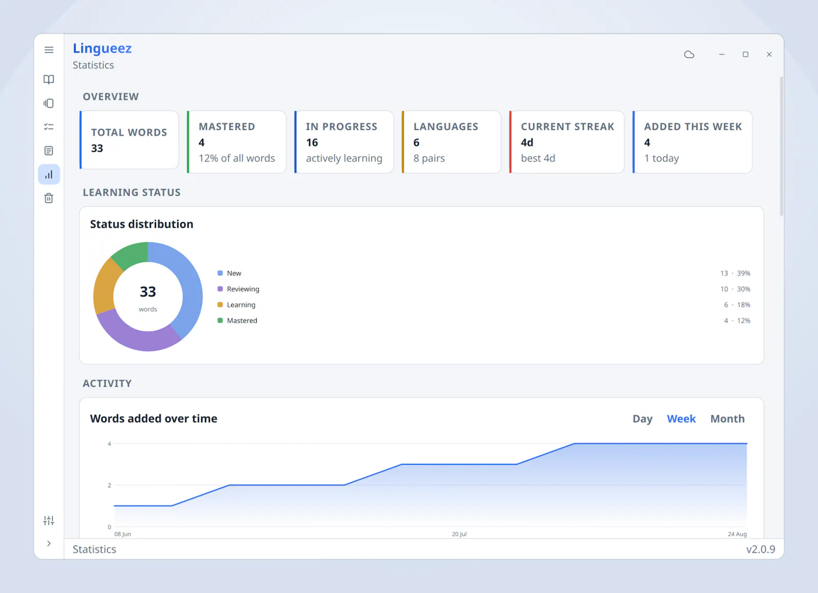Switch chart to Week view

pos(681,419)
